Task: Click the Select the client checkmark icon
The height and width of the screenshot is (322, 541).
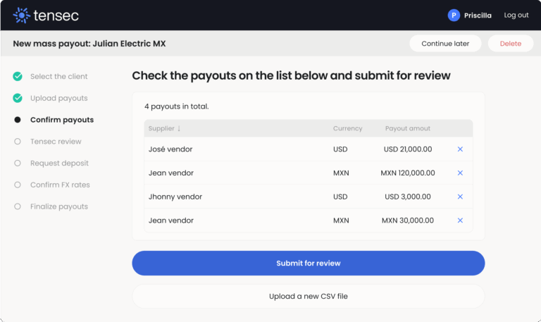Action: [x=18, y=76]
